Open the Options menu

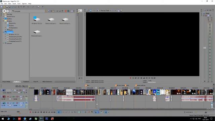25,4
